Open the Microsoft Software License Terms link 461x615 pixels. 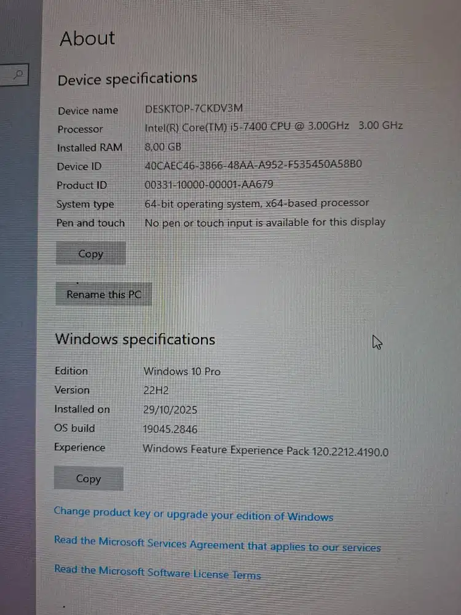(x=157, y=572)
